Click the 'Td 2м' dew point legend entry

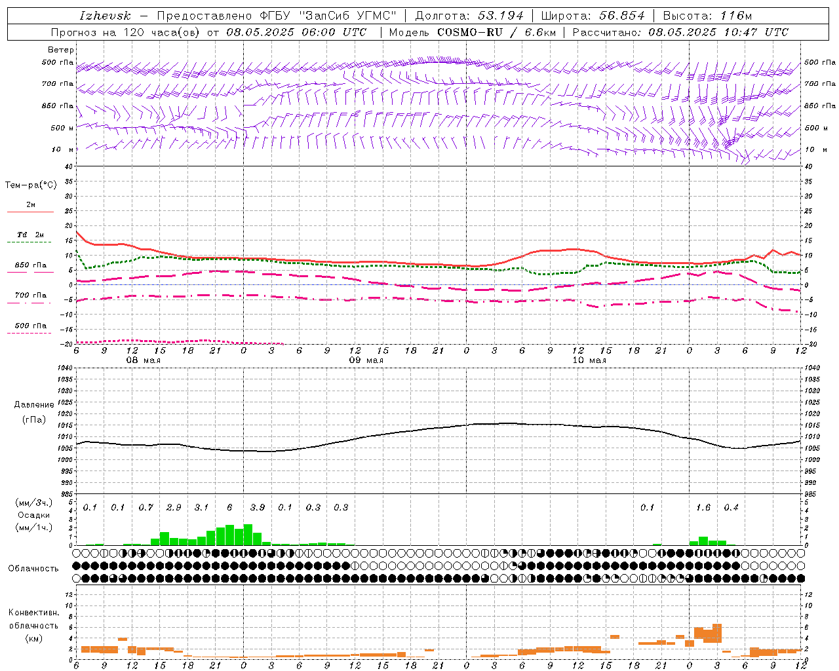31,235
